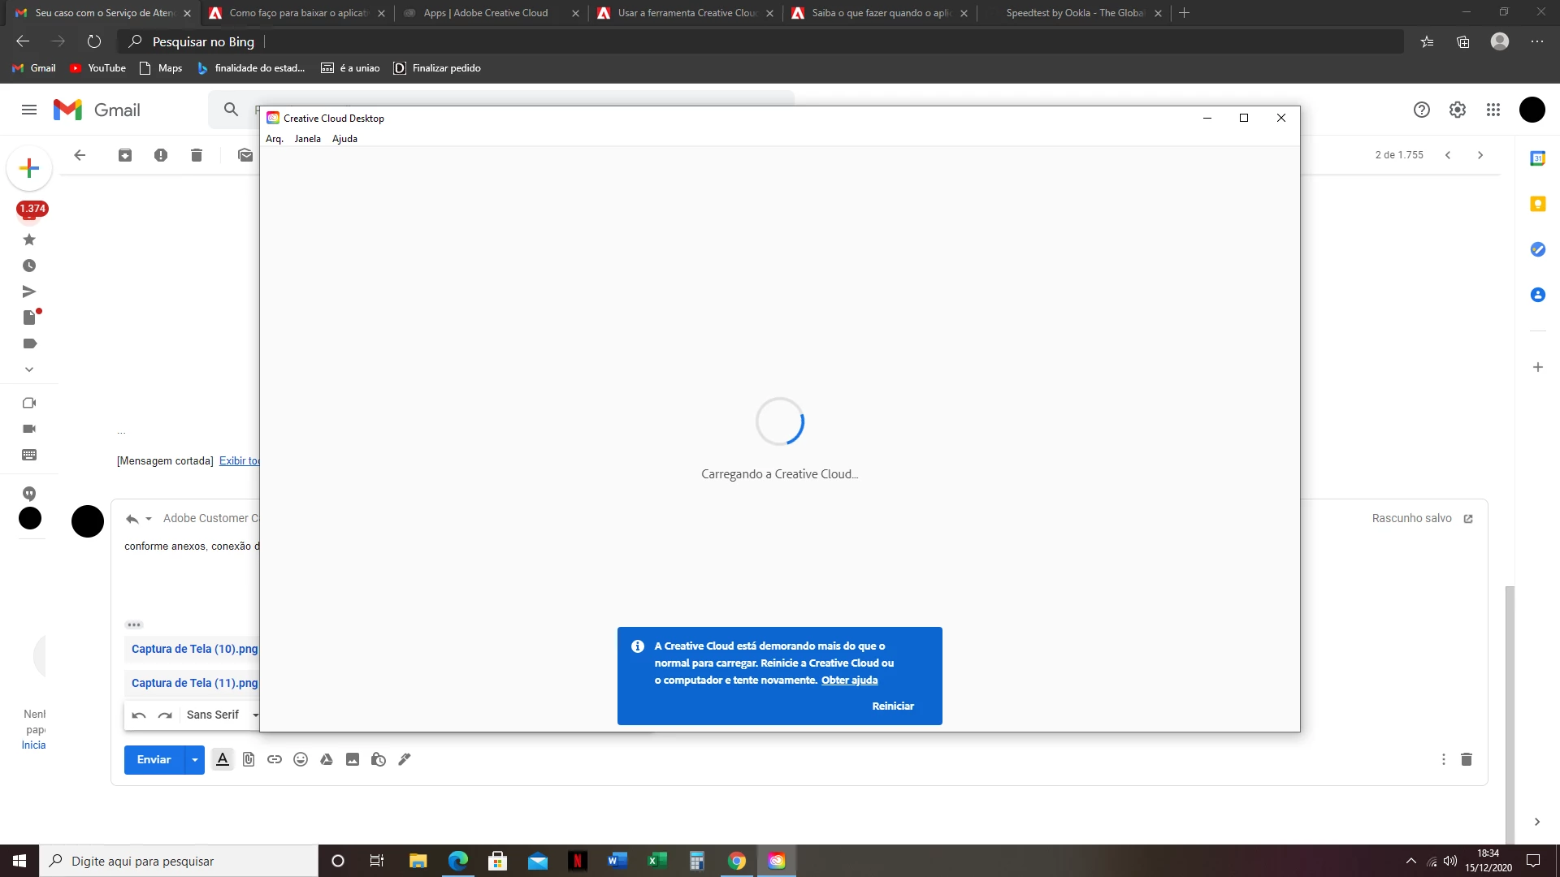Click the insert link icon
Viewport: 1560px width, 877px height.
click(x=275, y=759)
